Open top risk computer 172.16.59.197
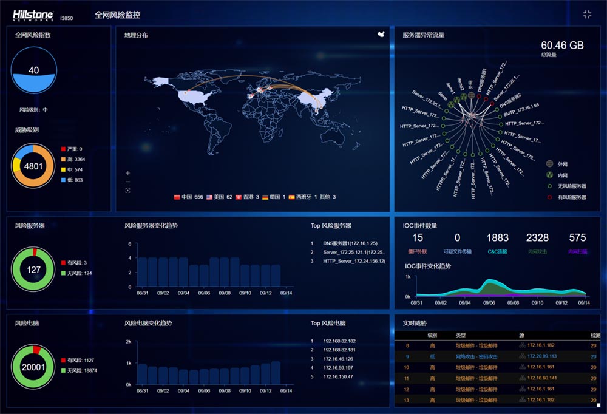 pos(338,367)
